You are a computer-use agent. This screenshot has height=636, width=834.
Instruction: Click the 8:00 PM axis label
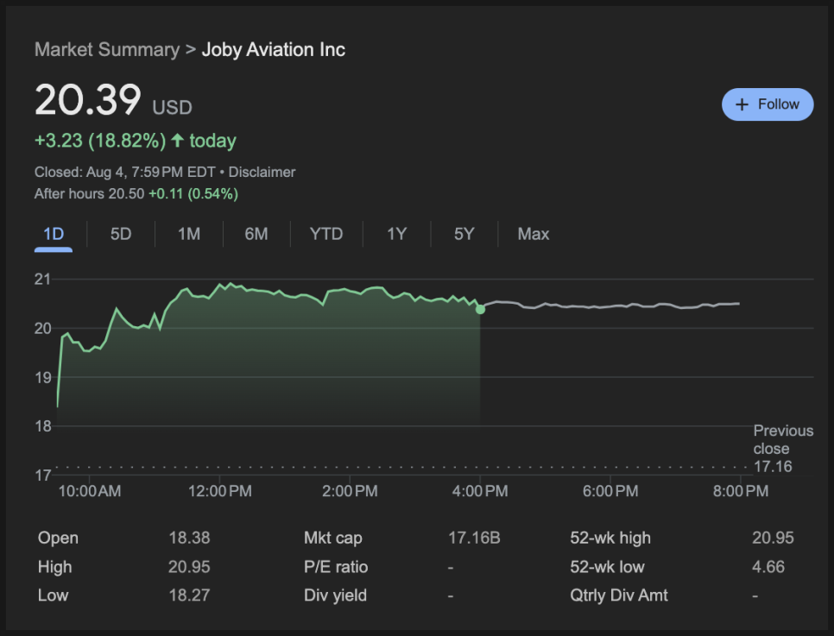point(741,491)
